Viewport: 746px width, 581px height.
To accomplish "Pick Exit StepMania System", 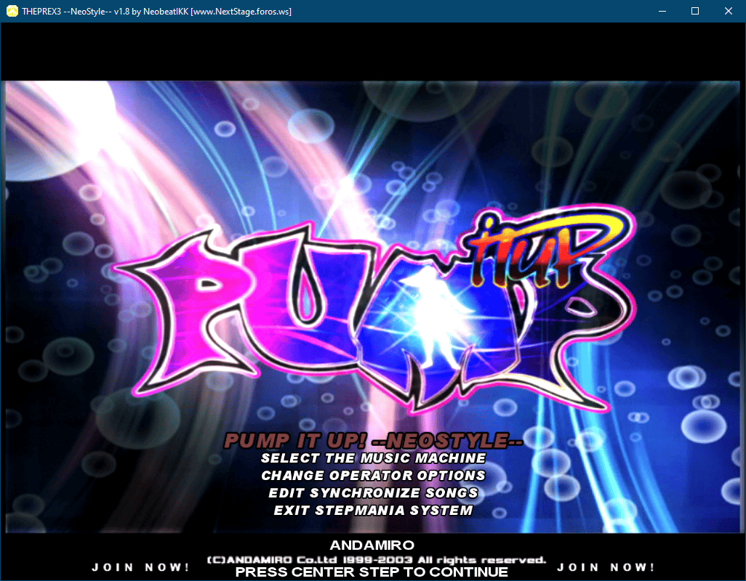I will [x=373, y=511].
